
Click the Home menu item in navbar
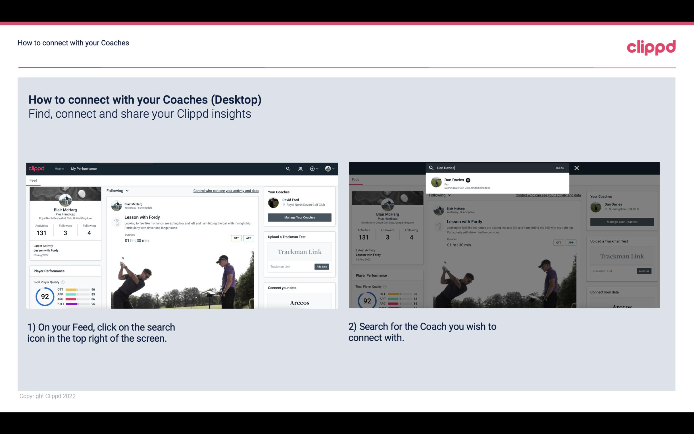(60, 169)
